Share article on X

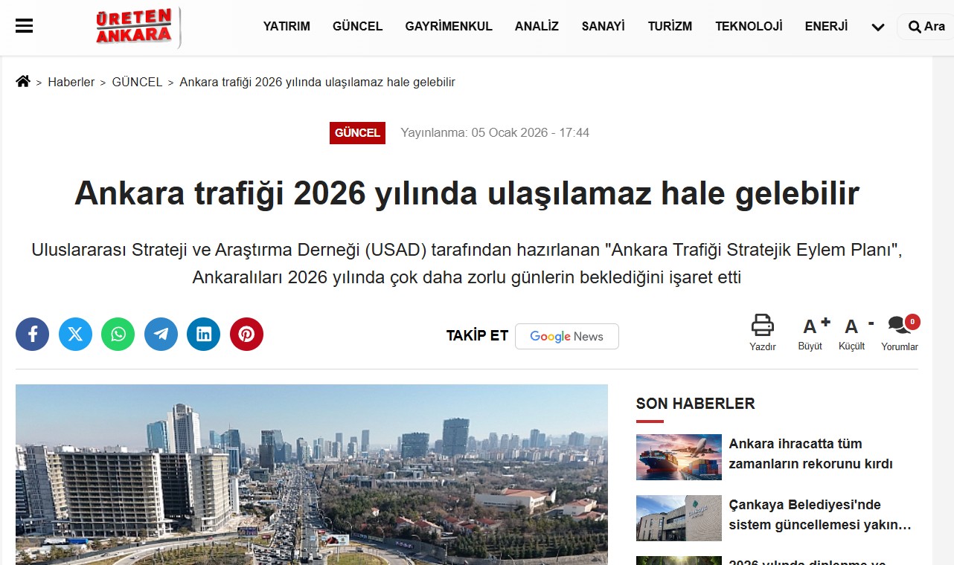(x=75, y=335)
